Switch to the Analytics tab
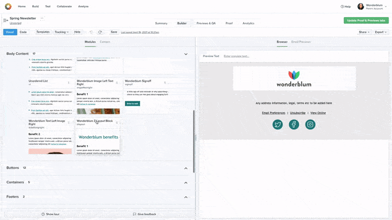Image resolution: width=392 pixels, height=220 pixels. pyautogui.click(x=248, y=23)
